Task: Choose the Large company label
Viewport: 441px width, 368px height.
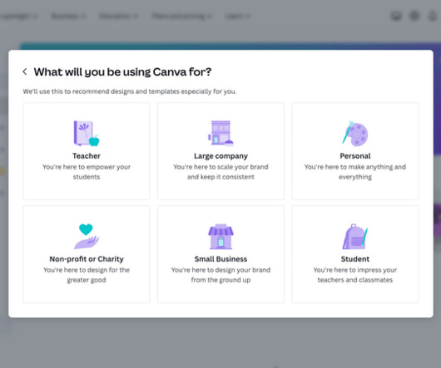Action: [x=220, y=156]
